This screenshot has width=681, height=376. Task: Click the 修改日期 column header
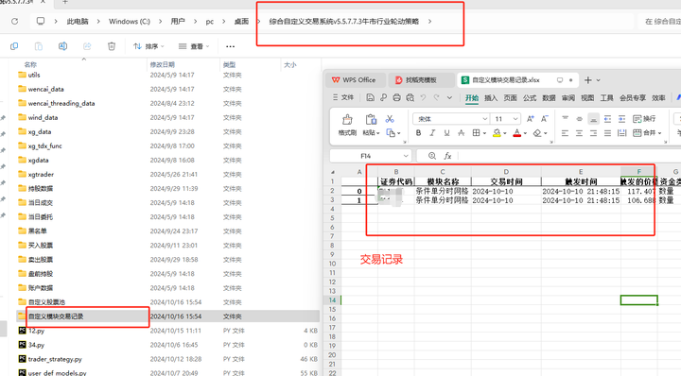pyautogui.click(x=163, y=64)
